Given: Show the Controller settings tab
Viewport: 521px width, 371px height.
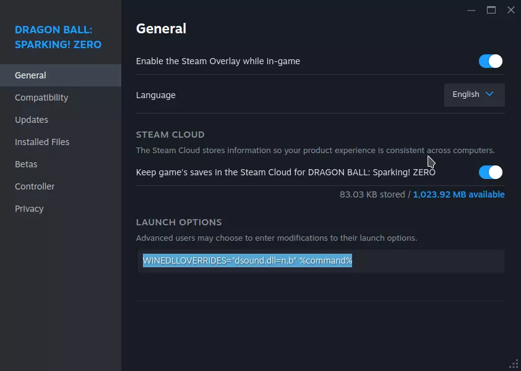Looking at the screenshot, I should (35, 186).
